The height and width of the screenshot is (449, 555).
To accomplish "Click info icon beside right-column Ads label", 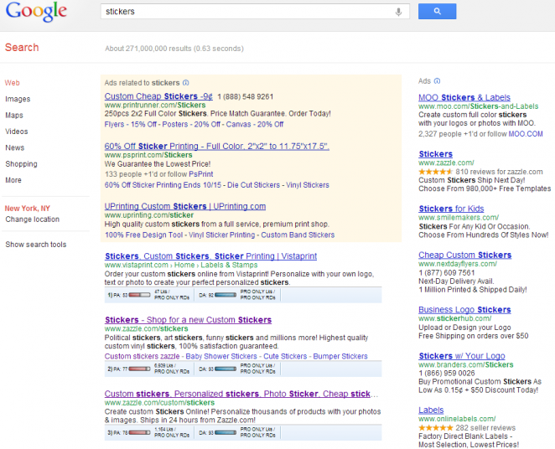I will [437, 81].
